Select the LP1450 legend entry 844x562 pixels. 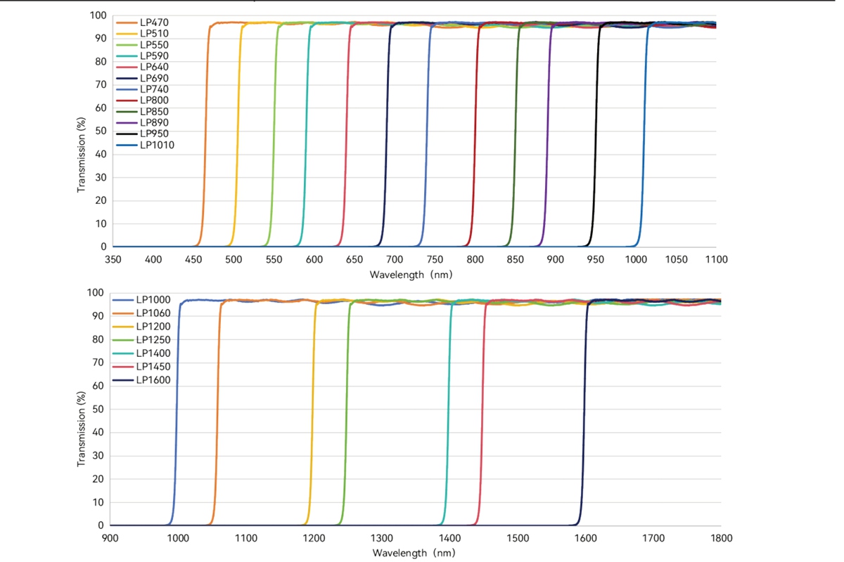pos(141,366)
